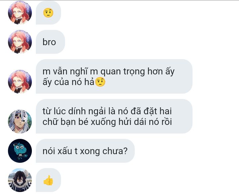Image resolution: width=239 pixels, height=194 pixels.
Task: Tap the red-haired avatar next to "bro"
Action: (x=20, y=42)
